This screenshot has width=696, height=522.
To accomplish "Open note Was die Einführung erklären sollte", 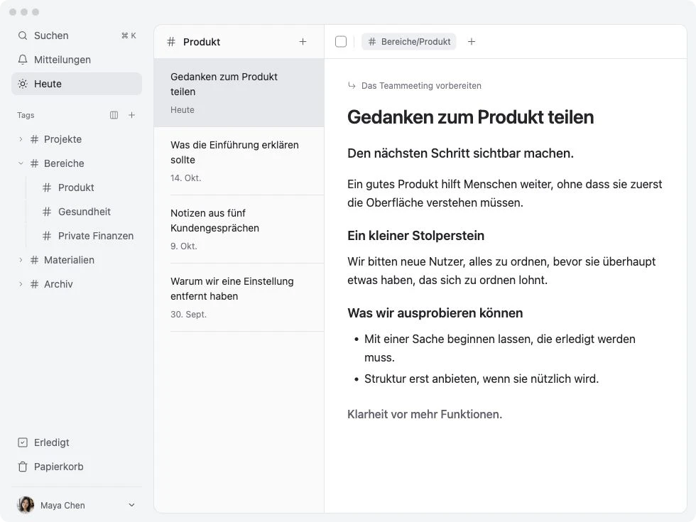I will coord(239,161).
